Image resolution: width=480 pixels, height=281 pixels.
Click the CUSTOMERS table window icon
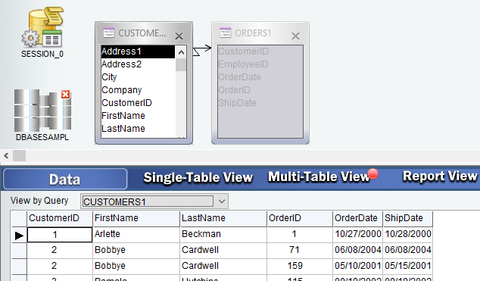[108, 33]
